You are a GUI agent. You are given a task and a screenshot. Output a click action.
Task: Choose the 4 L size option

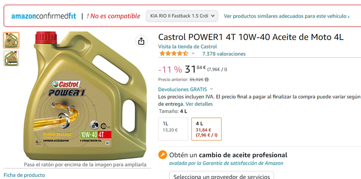click(206, 129)
